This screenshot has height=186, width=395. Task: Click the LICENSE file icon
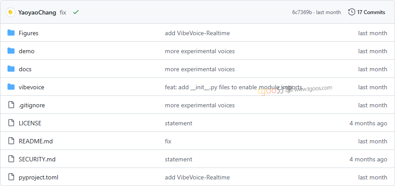[11, 123]
